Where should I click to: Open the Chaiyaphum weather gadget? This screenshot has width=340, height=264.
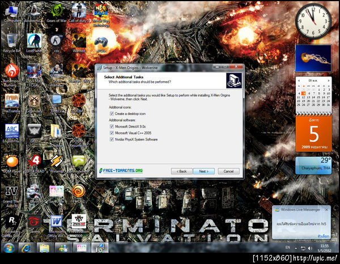[x=313, y=165]
